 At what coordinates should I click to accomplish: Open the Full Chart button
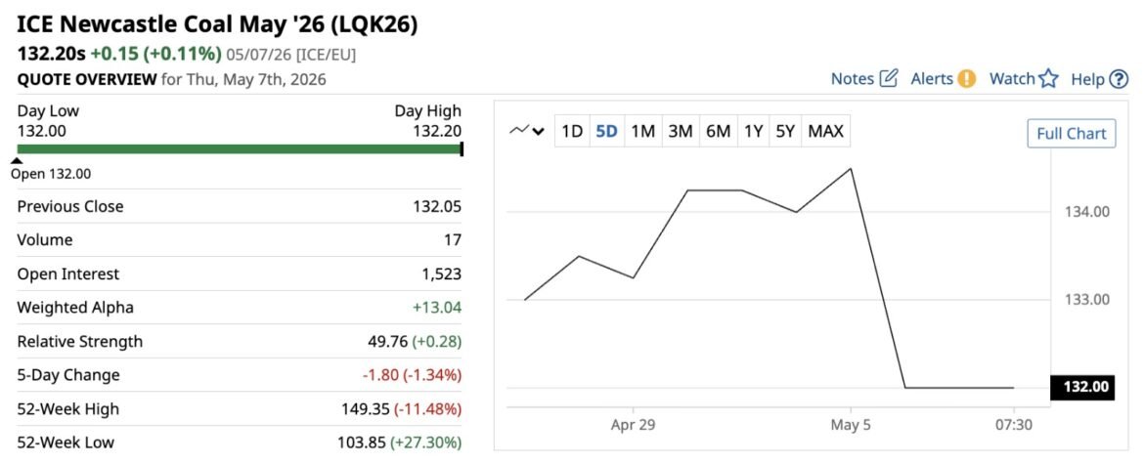point(1071,133)
